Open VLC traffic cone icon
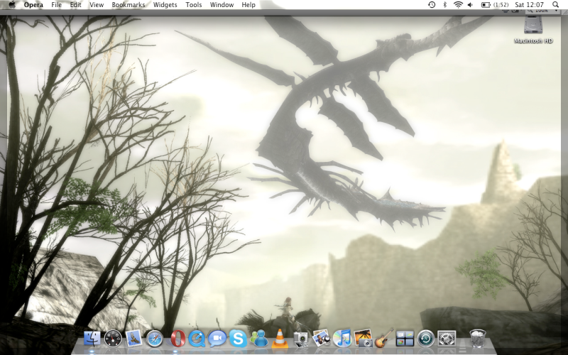Viewport: 568px width, 355px height. (x=280, y=339)
